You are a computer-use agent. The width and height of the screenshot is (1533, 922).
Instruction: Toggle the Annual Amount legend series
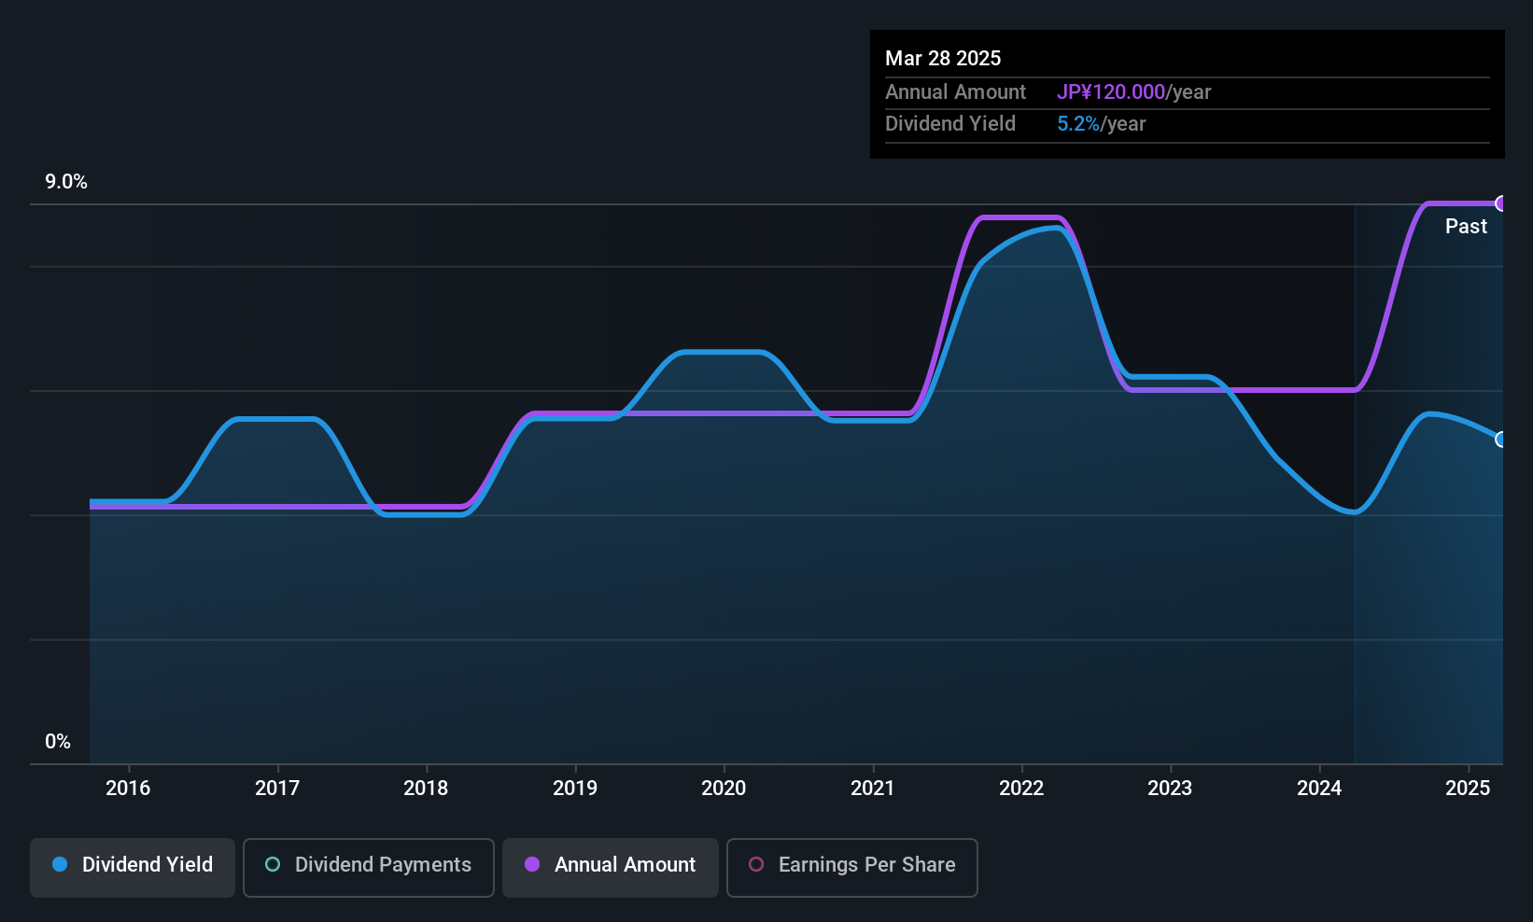pyautogui.click(x=611, y=867)
